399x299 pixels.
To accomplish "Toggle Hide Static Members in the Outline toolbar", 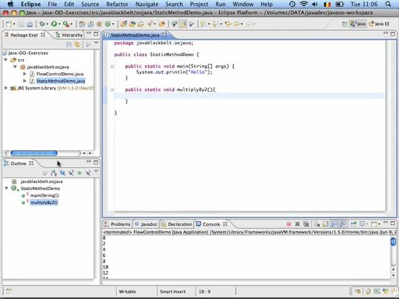I will point(71,173).
